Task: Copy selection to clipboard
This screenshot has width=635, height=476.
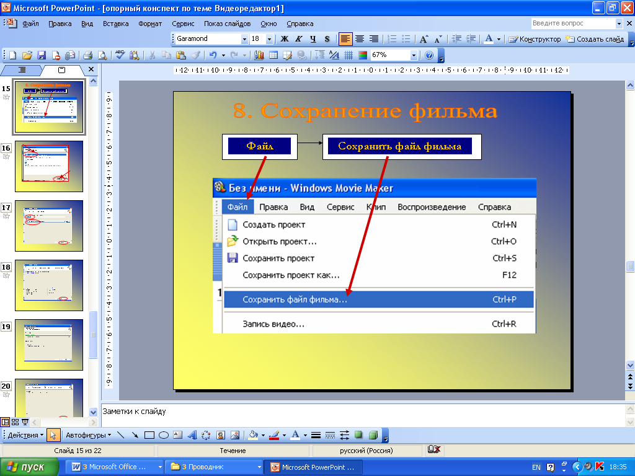Action: click(x=166, y=55)
